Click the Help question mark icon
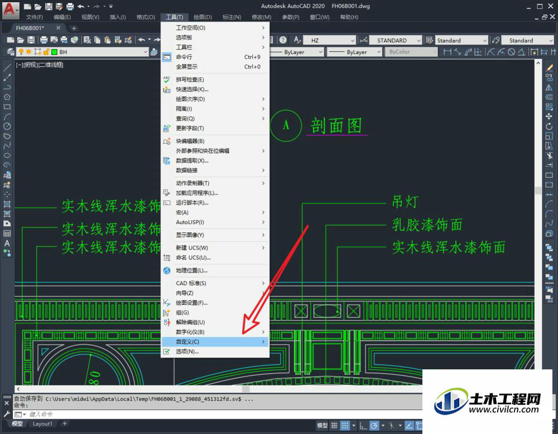Screen dimensions: 558x434 pyautogui.click(x=283, y=40)
